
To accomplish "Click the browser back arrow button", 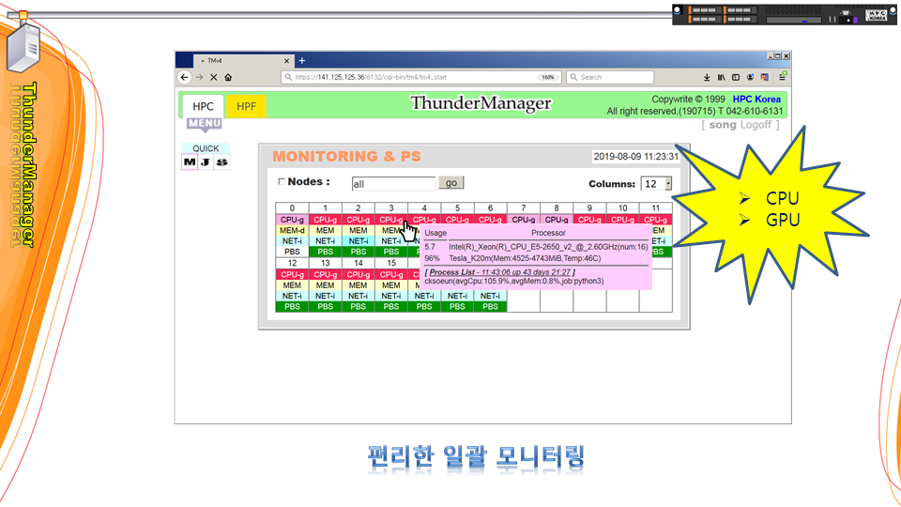I will [x=185, y=78].
